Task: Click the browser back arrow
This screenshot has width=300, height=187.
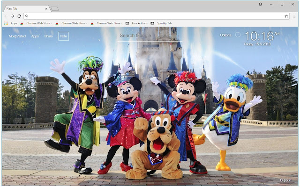Action: click(6, 16)
